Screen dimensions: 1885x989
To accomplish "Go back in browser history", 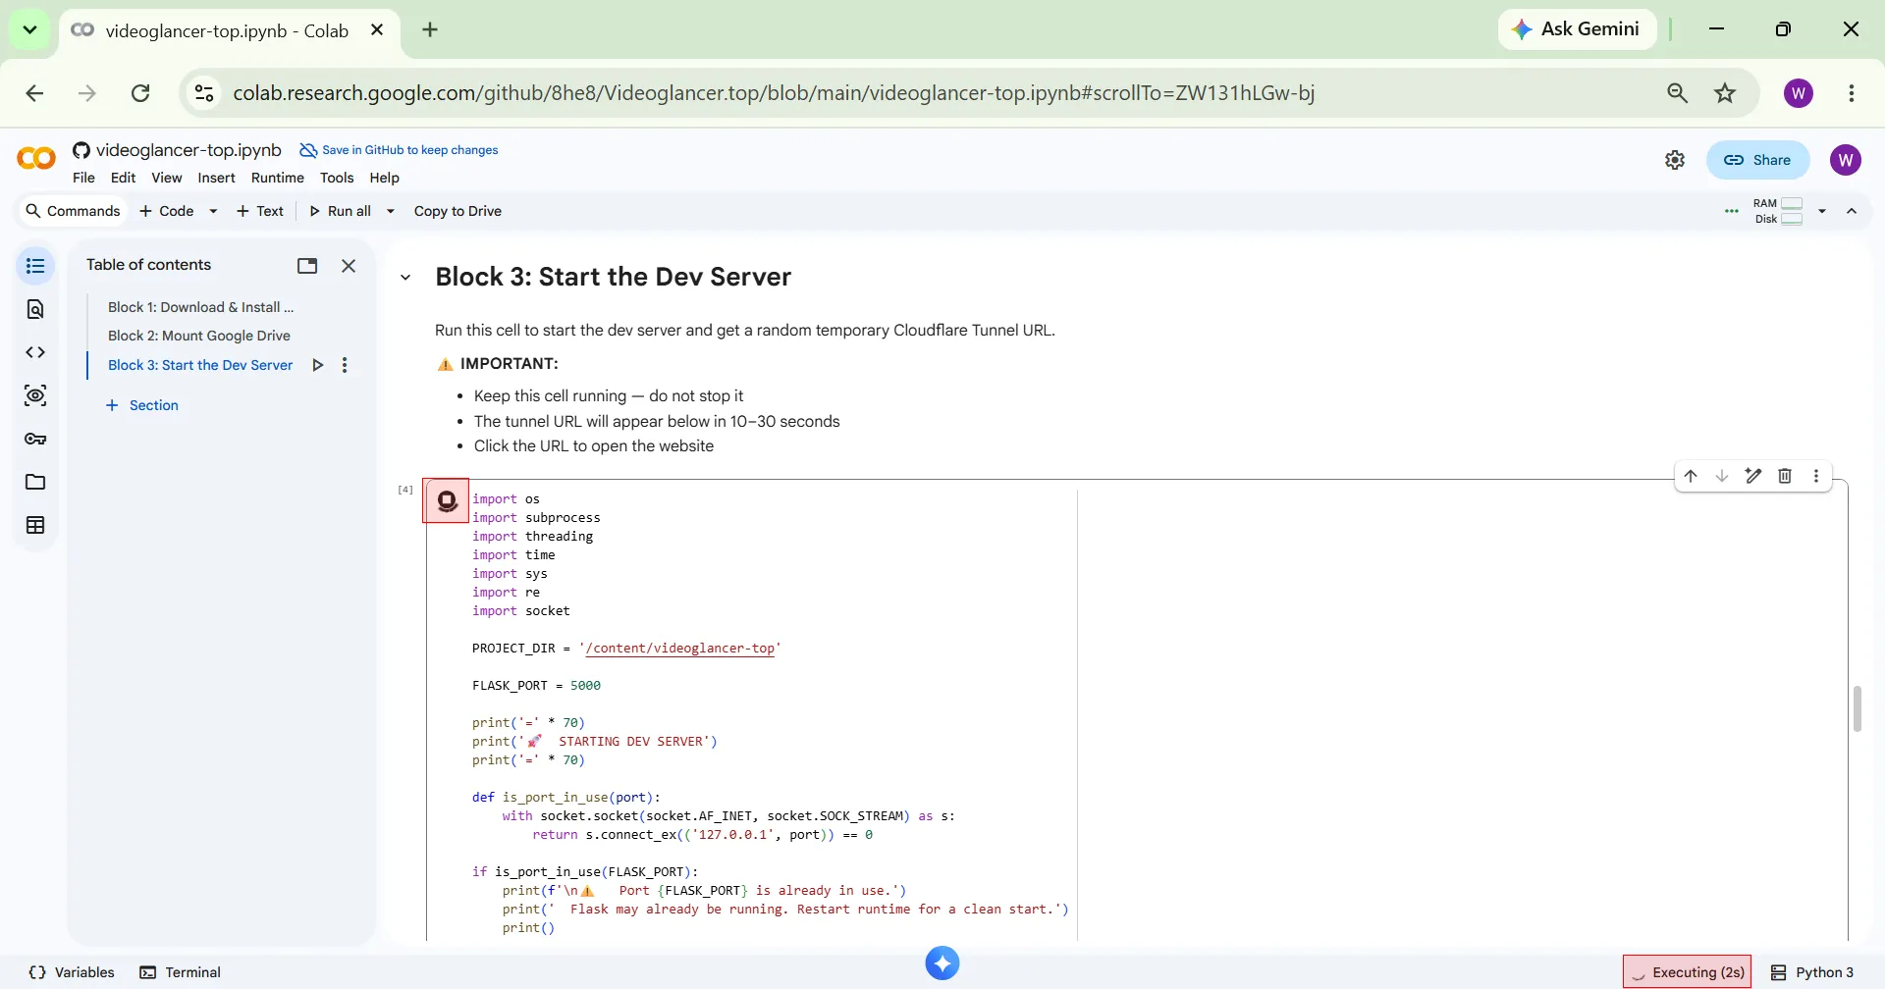I will (34, 93).
